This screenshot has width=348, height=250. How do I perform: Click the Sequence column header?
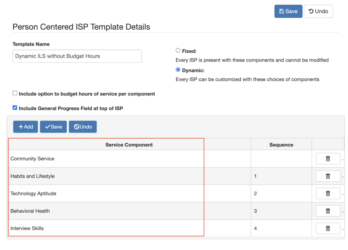[x=281, y=145]
